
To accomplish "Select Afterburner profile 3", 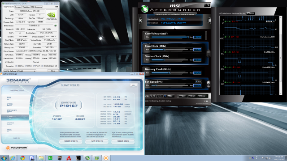I will [158, 96].
